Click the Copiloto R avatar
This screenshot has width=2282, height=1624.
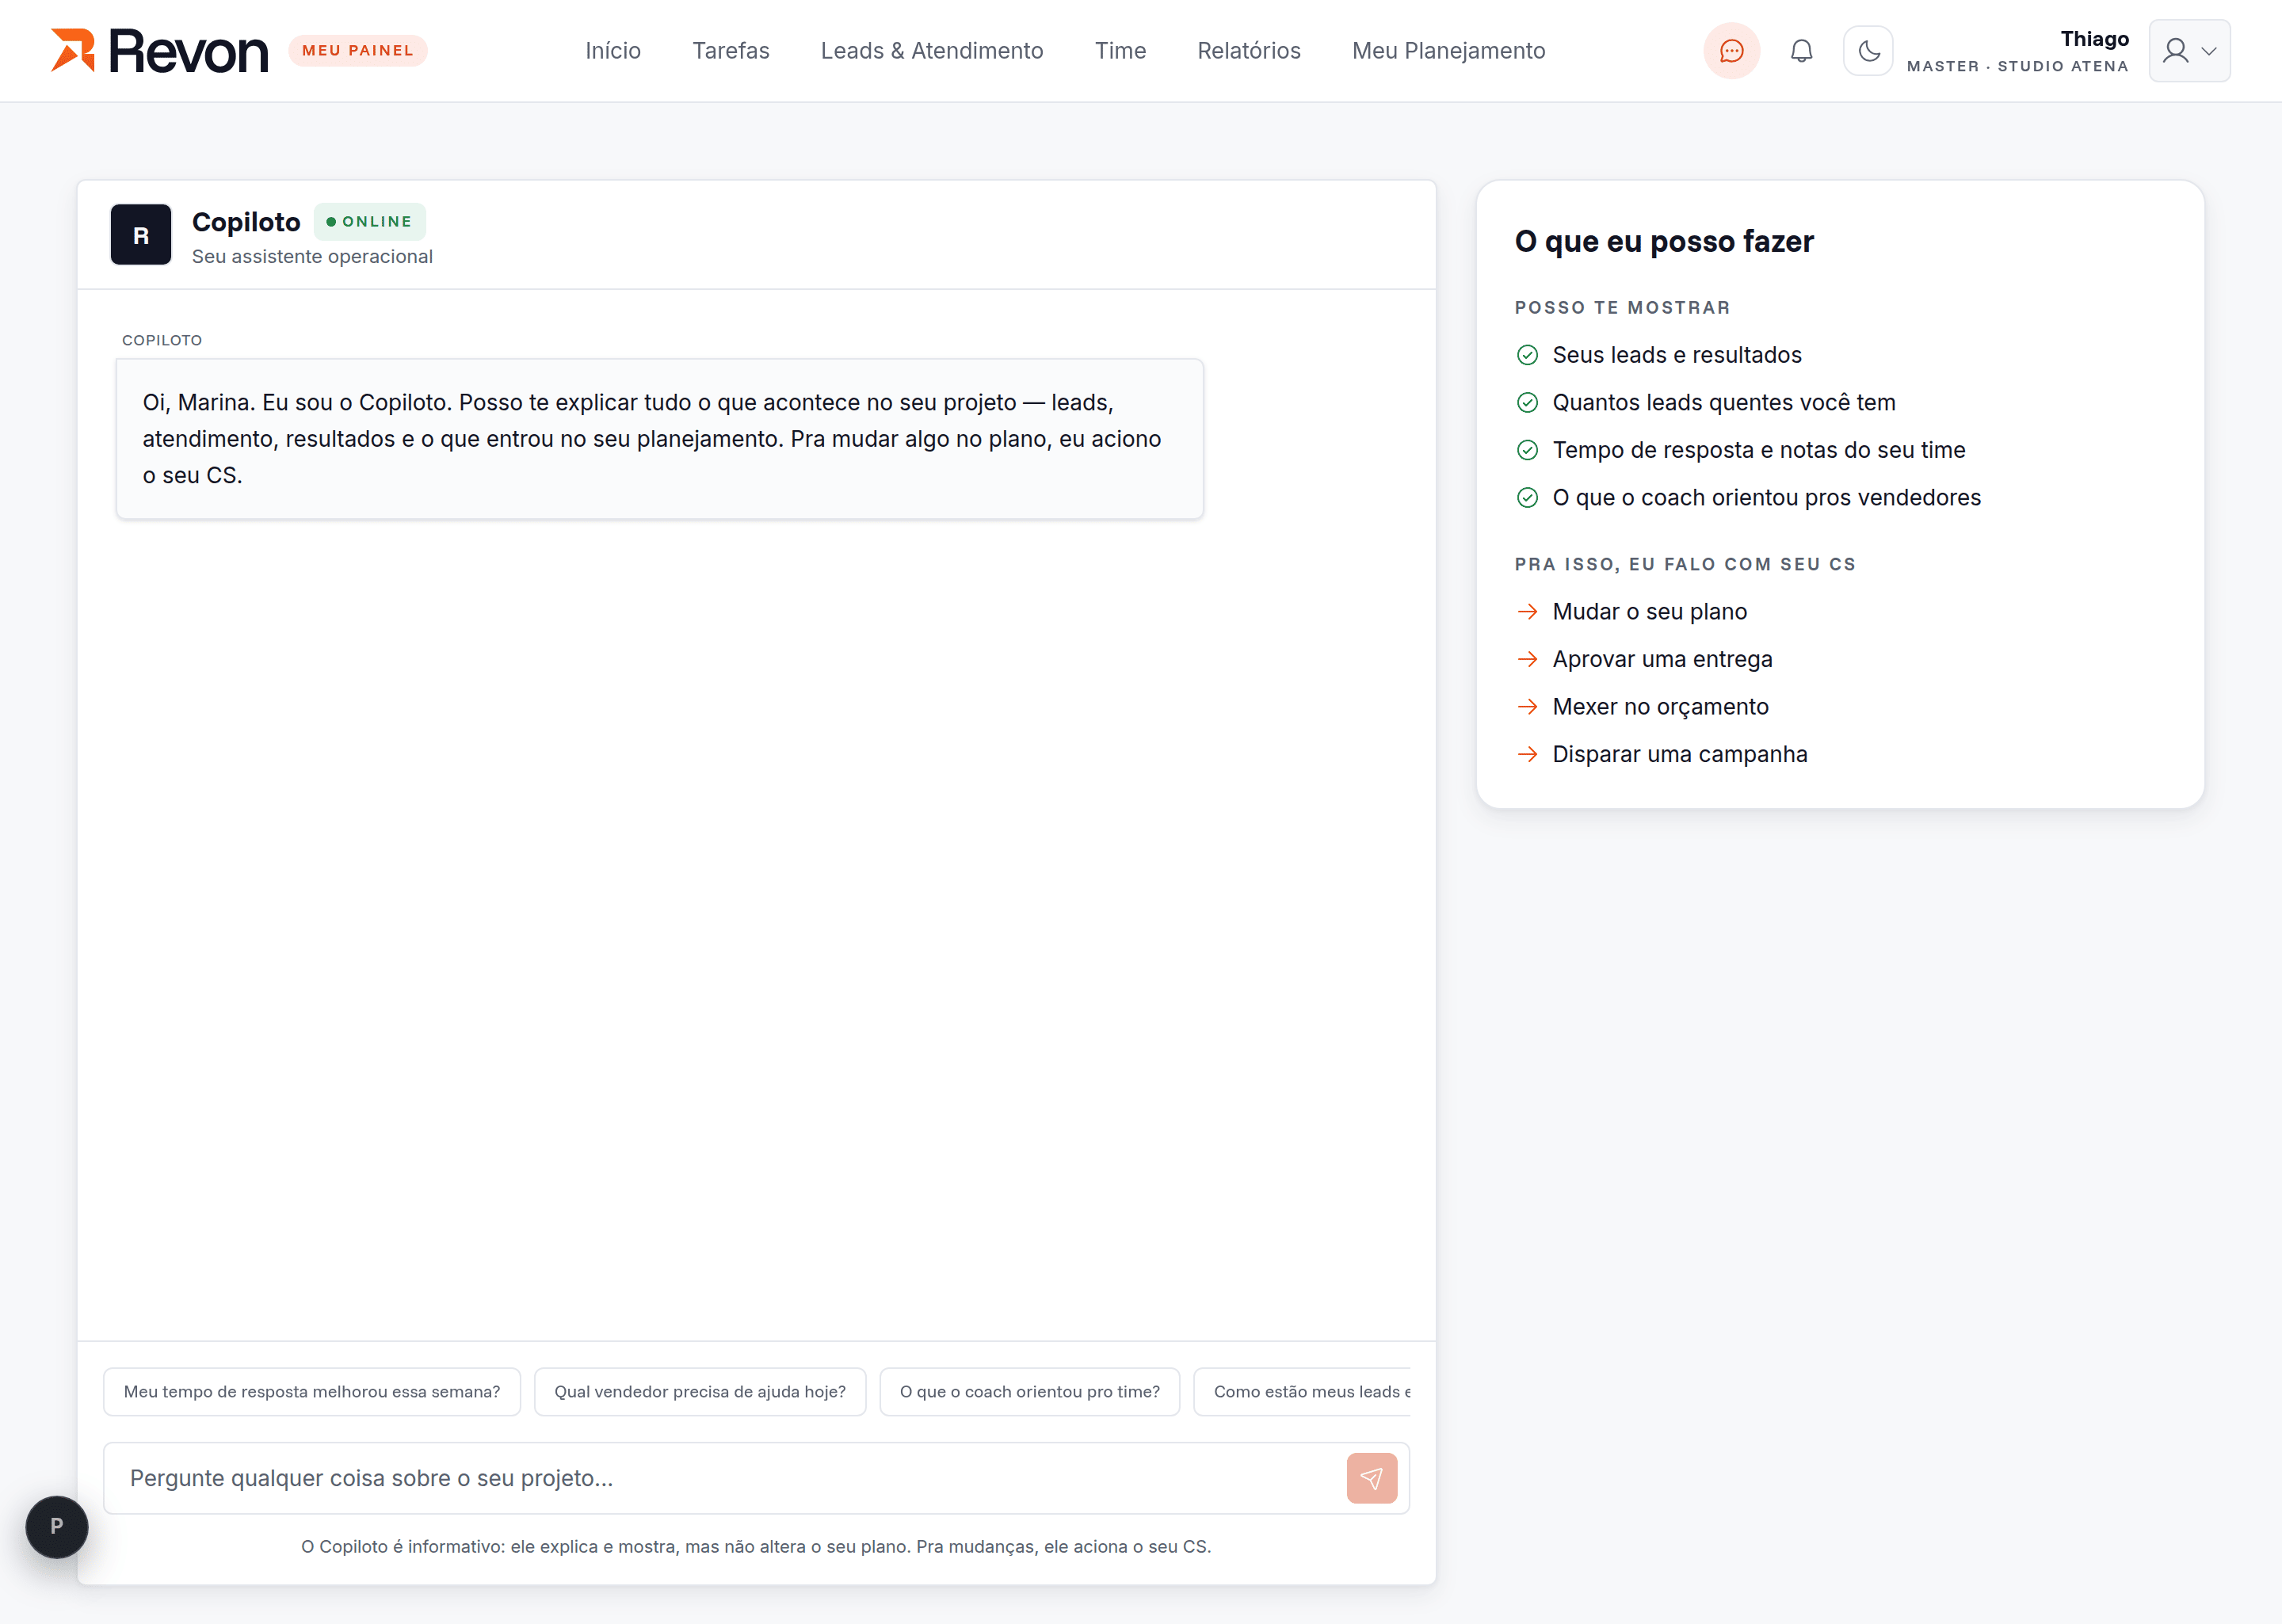(141, 235)
